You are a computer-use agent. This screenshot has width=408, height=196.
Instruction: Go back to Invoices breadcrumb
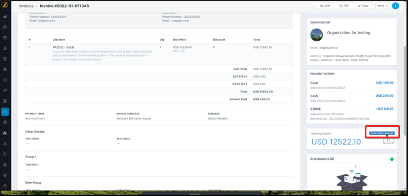26,6
